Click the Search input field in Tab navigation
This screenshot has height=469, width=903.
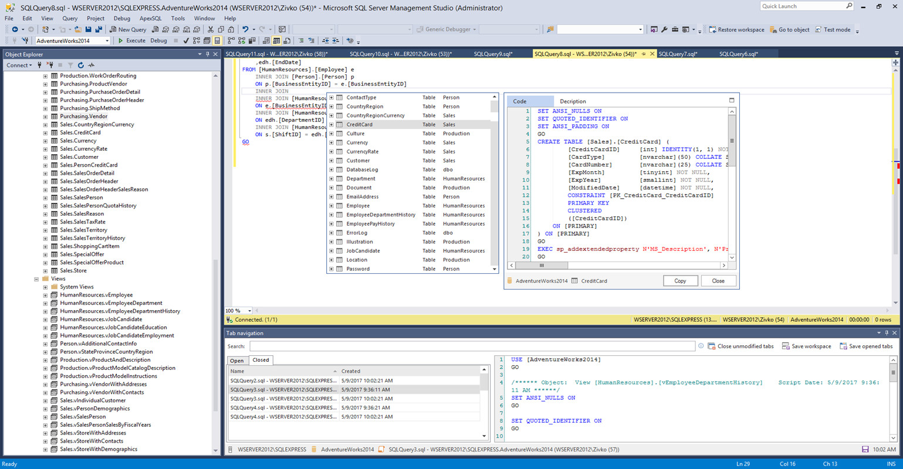pyautogui.click(x=472, y=346)
